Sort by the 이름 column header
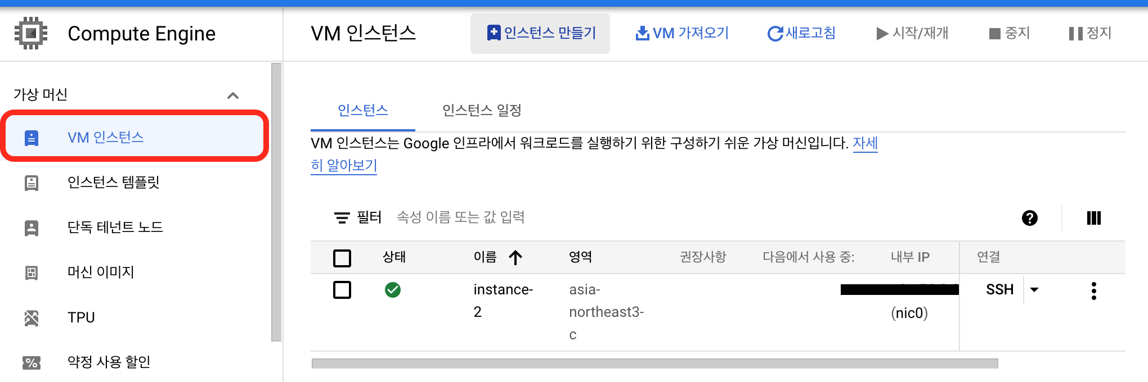Viewport: 1148px width, 382px height. point(485,257)
